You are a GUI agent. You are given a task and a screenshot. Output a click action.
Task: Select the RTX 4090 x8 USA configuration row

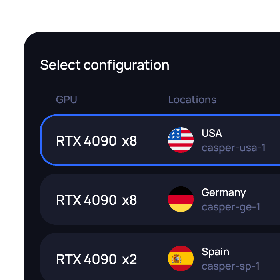pos(160,140)
